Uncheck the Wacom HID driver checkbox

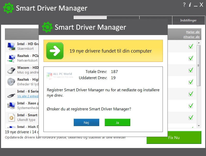[191, 70]
